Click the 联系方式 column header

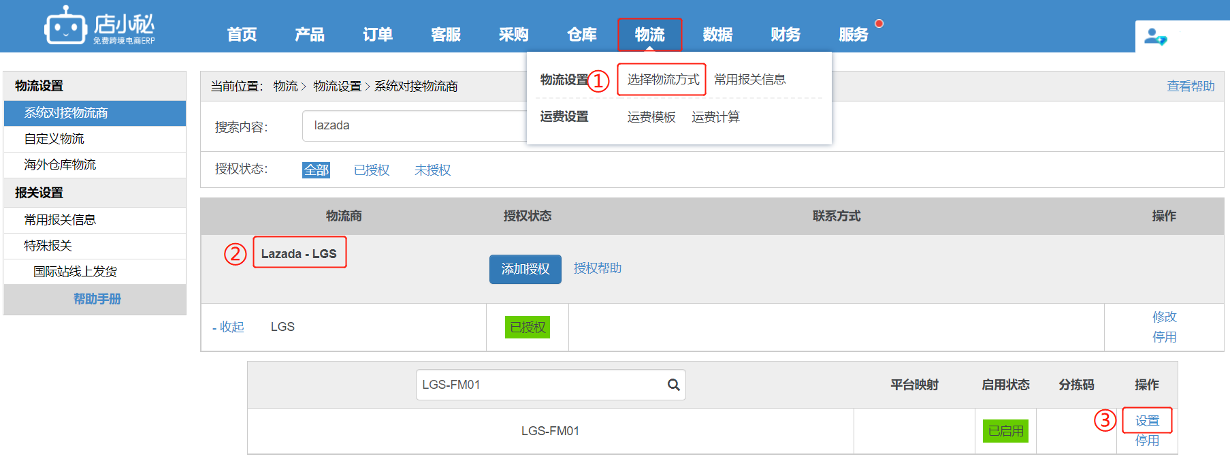tap(837, 216)
